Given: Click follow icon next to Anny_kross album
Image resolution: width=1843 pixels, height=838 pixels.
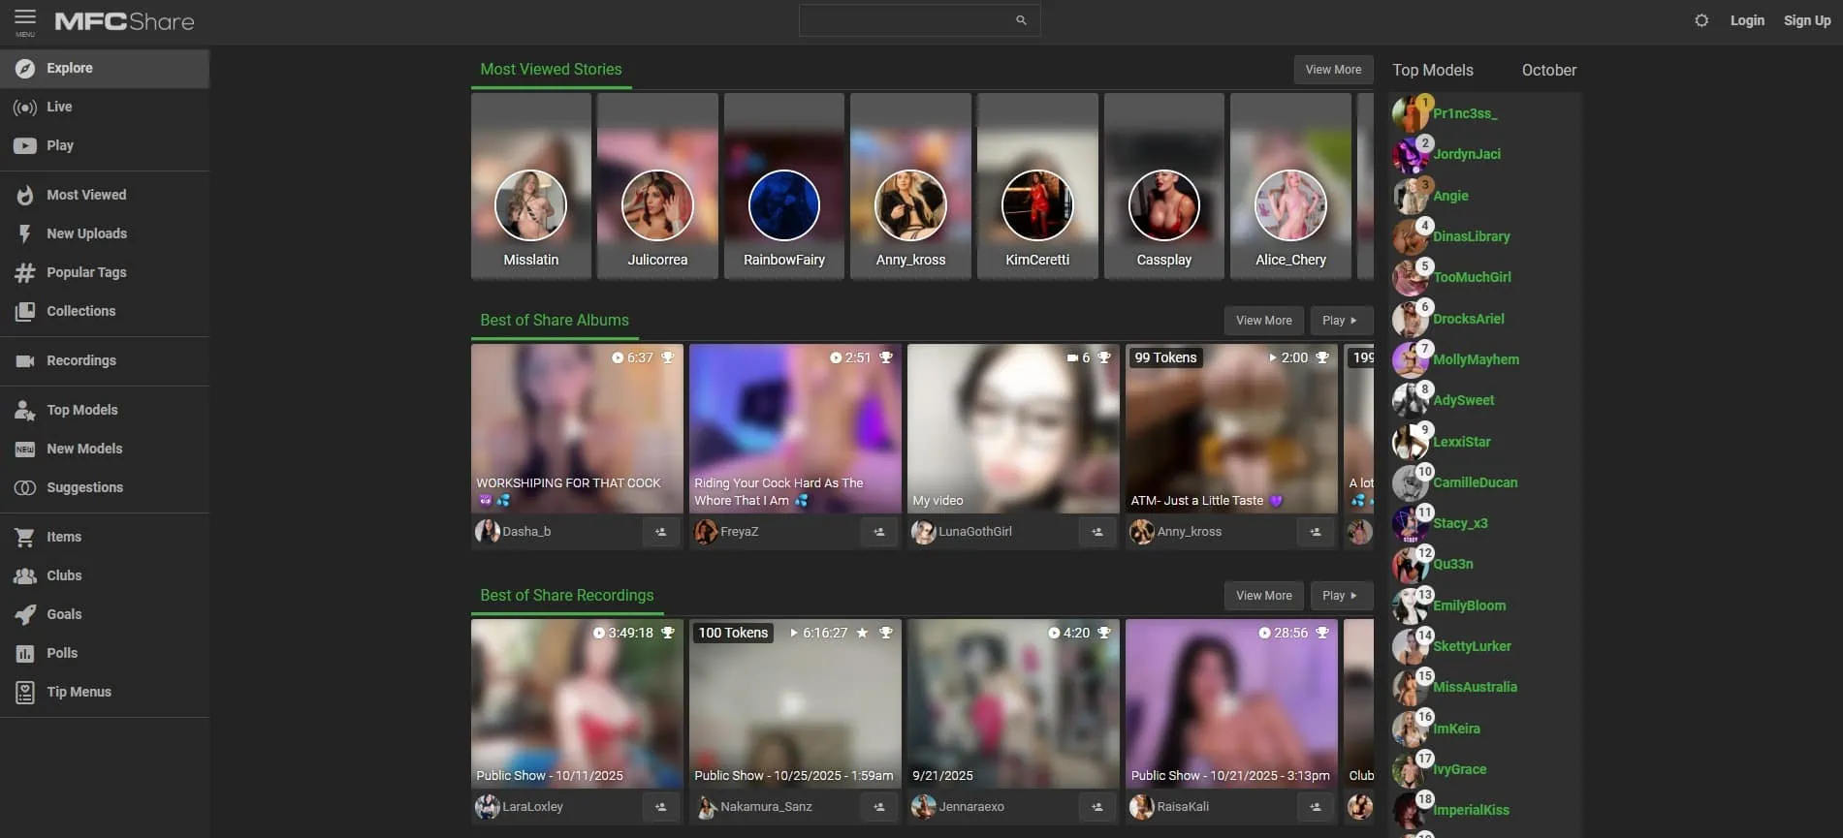Looking at the screenshot, I should 1315,532.
